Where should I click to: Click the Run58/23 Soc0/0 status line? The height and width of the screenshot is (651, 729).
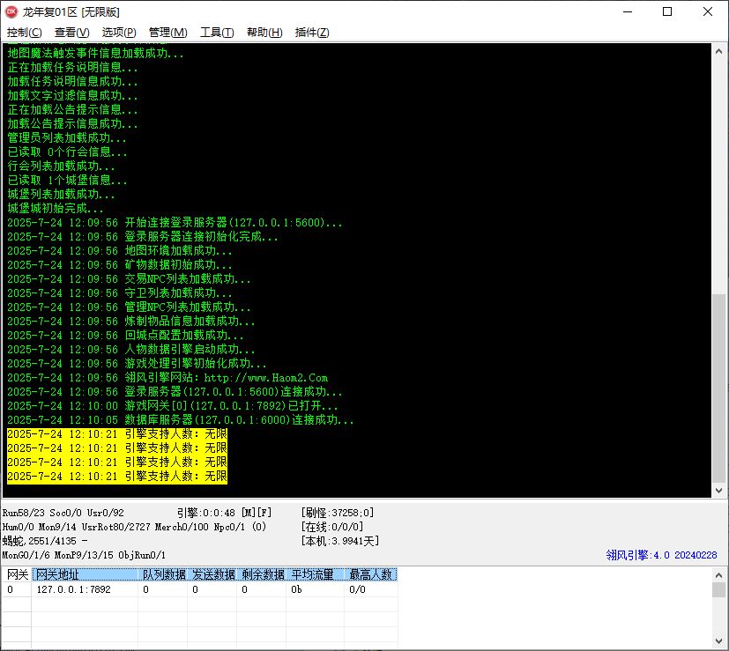tap(63, 513)
